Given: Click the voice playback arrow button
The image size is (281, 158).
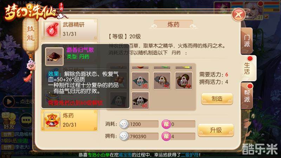Looking at the screenshot, I should click(x=8, y=101).
